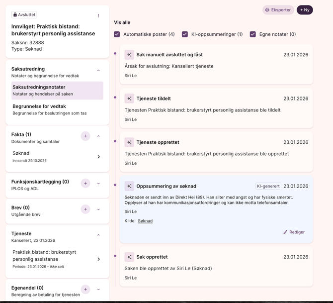The height and width of the screenshot is (303, 333).
Task: Select Saksutredningsnotater menu item
Action: (x=57, y=91)
